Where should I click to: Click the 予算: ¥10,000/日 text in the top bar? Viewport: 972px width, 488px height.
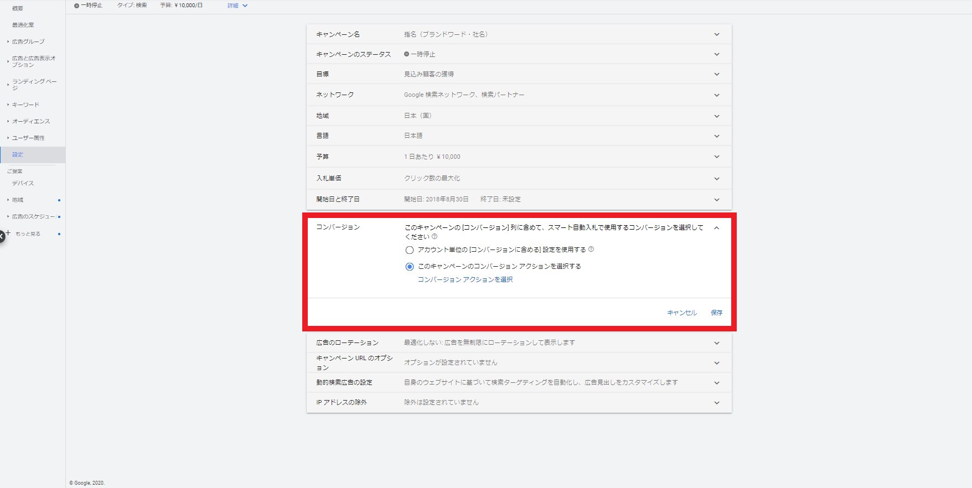pos(181,6)
